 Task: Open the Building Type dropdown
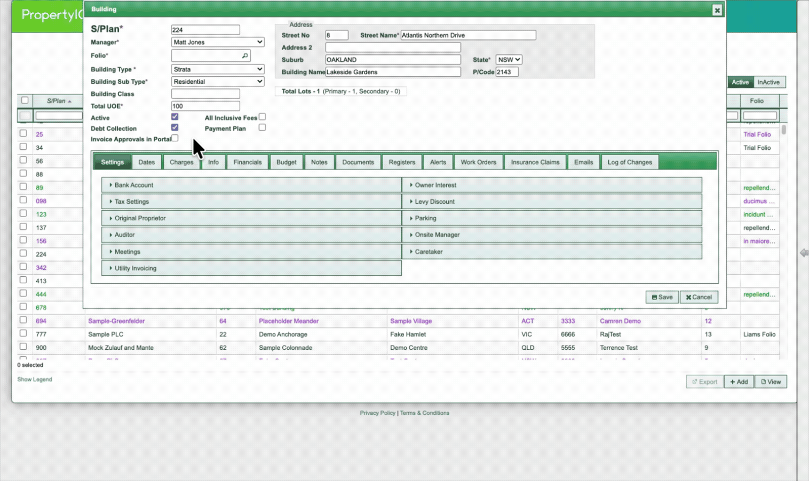218,69
